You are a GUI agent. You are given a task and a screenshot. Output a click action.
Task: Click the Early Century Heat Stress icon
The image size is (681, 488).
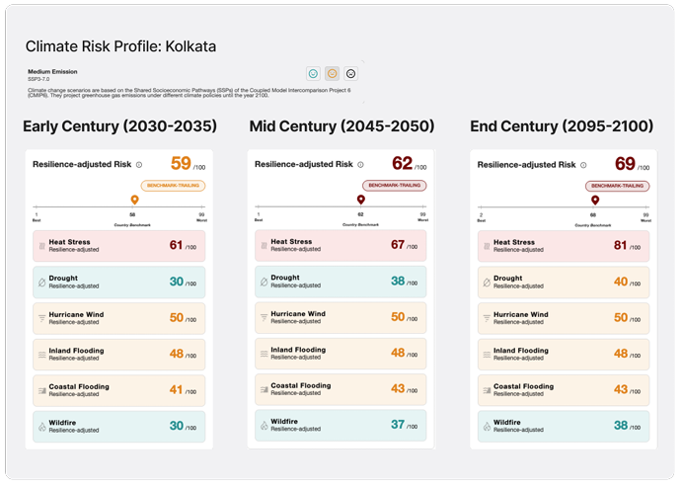coord(41,245)
